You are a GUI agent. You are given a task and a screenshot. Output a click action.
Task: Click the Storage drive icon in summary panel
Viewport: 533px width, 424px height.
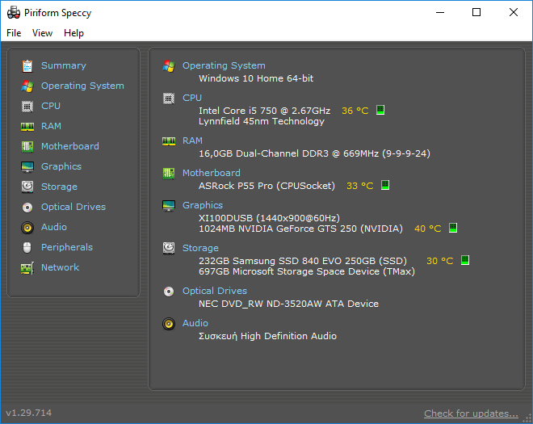click(x=169, y=248)
